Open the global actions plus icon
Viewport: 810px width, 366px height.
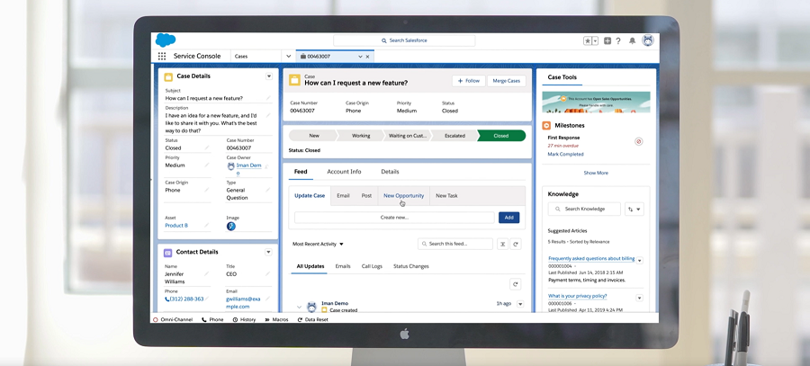(607, 40)
